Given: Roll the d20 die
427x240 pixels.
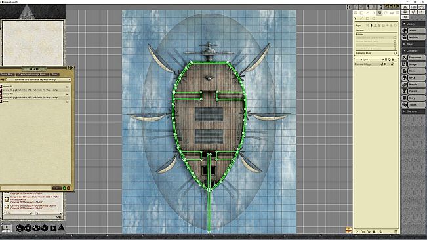Looking at the screenshot, I should coord(20,228).
